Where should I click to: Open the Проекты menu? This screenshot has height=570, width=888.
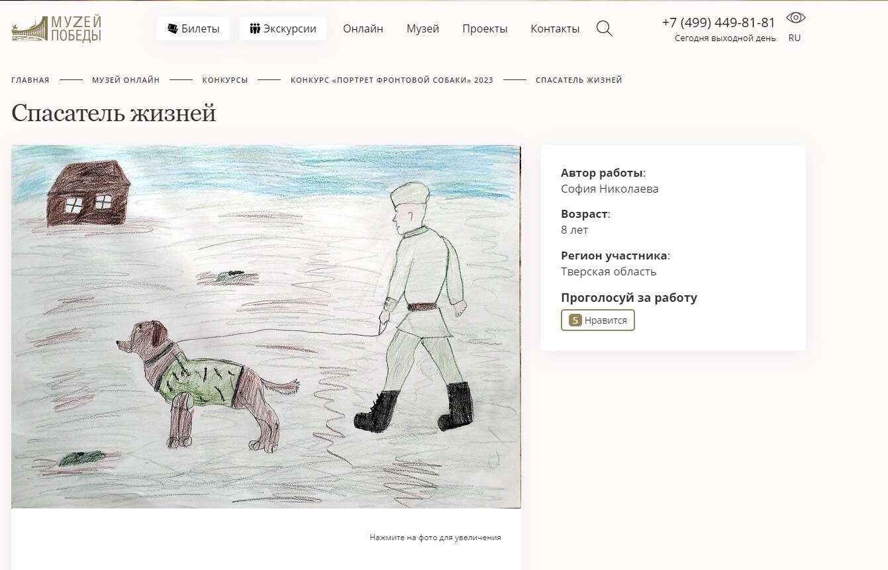[485, 28]
